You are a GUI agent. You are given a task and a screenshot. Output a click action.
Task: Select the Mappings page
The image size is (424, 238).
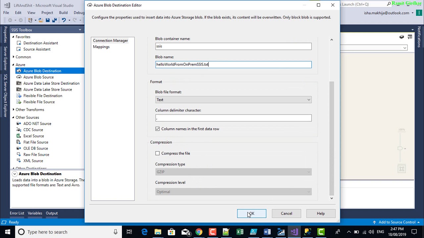tap(101, 47)
